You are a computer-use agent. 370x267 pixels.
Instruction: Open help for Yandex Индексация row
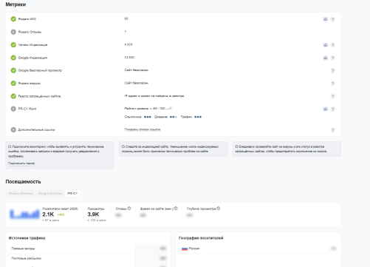click(x=332, y=45)
